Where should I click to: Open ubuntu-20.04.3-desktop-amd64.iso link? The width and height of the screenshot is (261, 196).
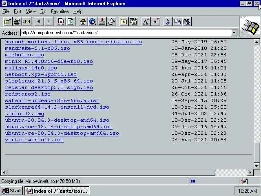(57, 120)
